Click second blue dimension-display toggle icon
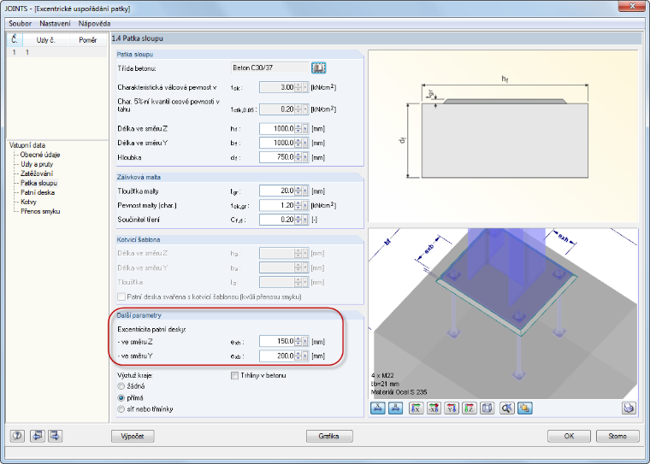The image size is (650, 464). pos(395,408)
